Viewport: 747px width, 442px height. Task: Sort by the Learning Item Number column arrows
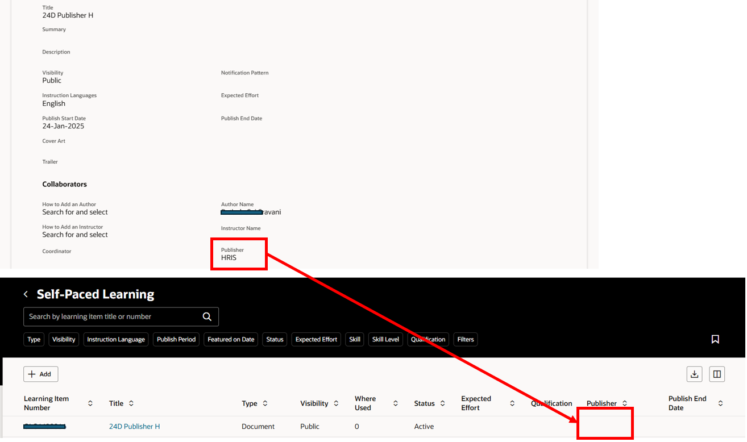tap(90, 403)
